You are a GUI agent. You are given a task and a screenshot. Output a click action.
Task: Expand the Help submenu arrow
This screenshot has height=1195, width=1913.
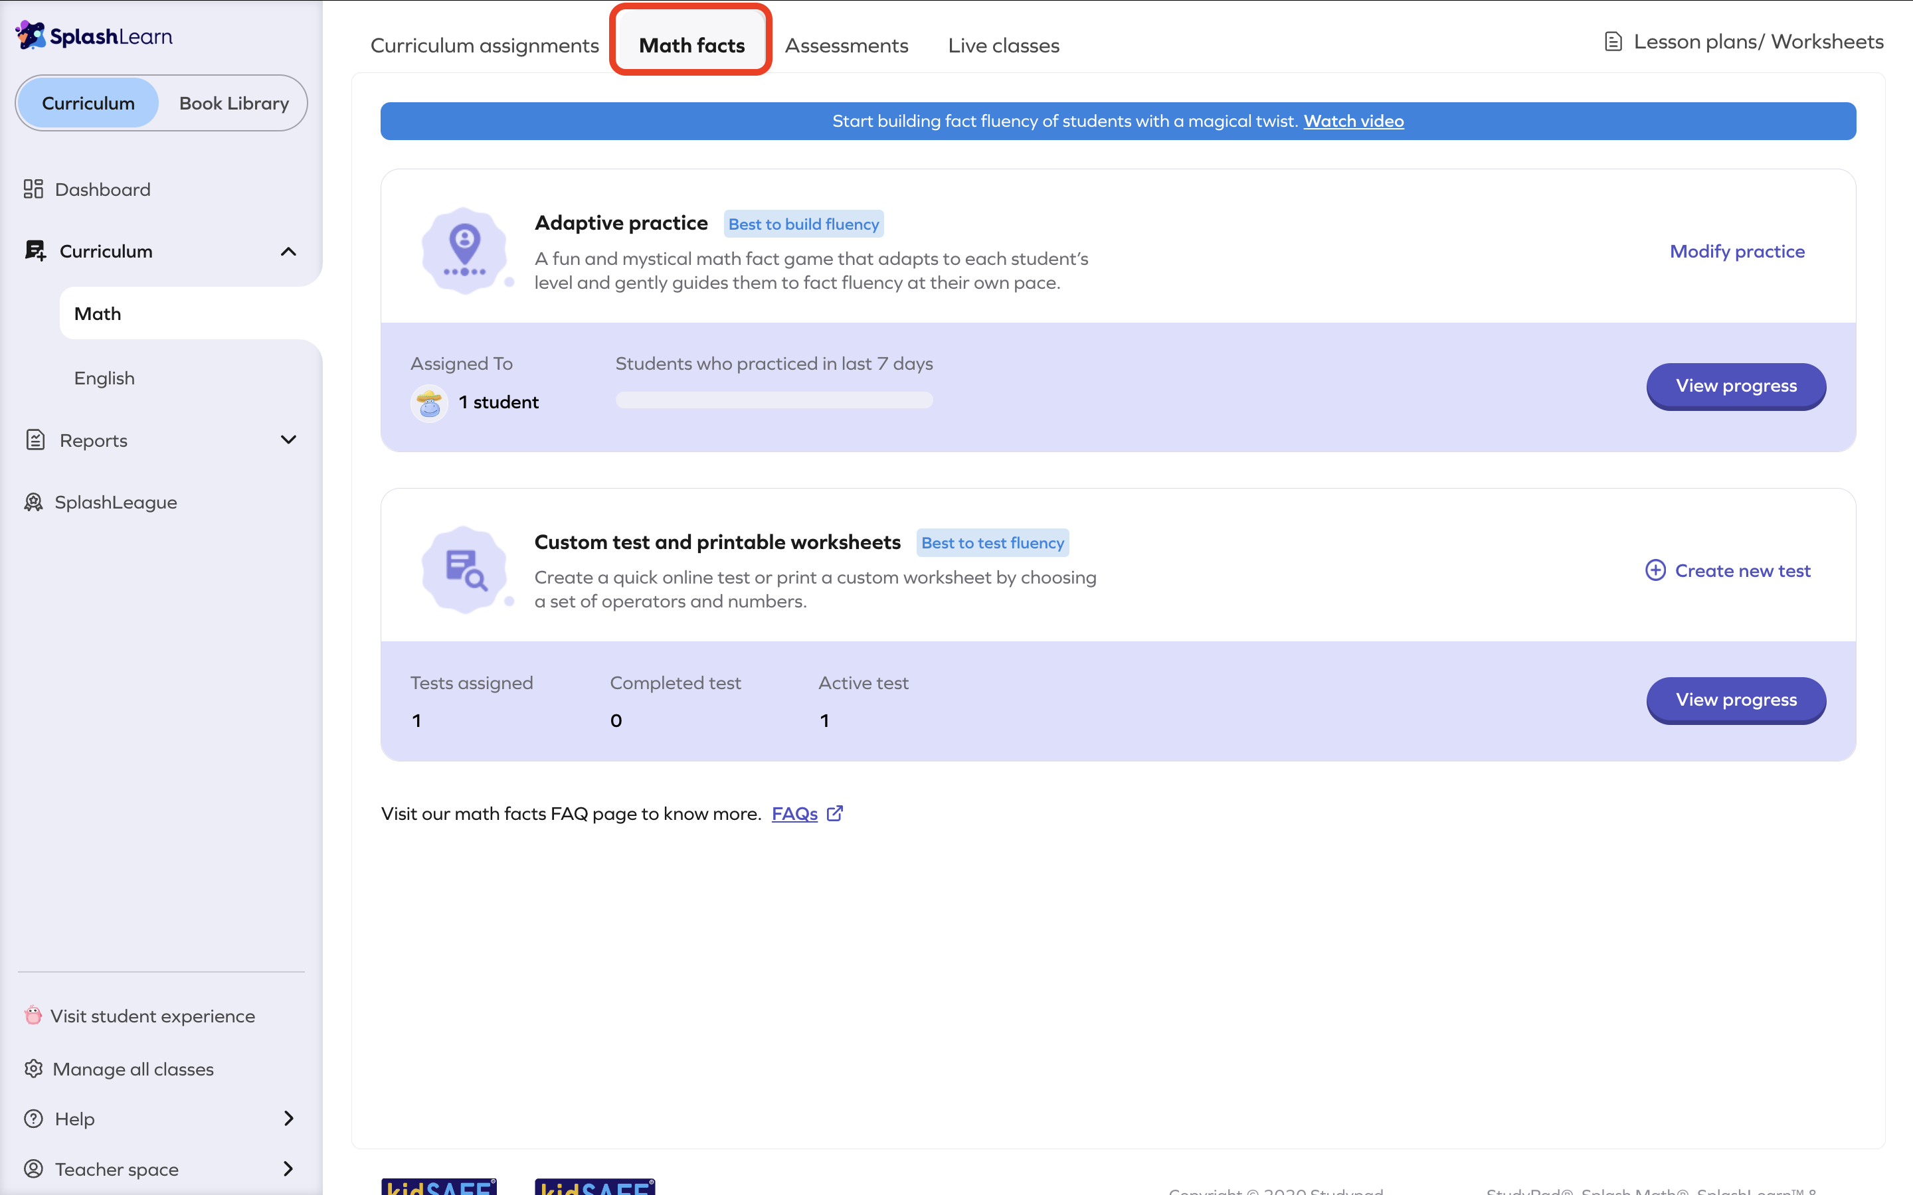288,1119
